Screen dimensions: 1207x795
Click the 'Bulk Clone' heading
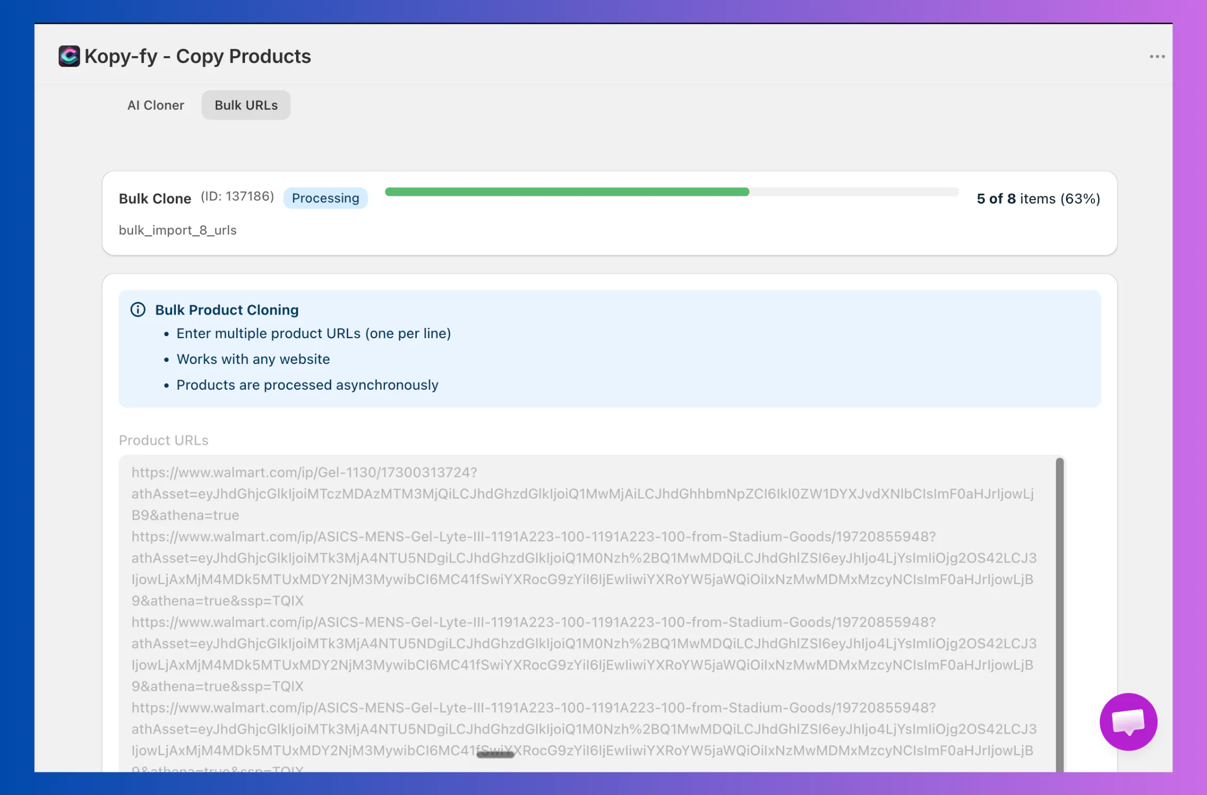pos(155,198)
